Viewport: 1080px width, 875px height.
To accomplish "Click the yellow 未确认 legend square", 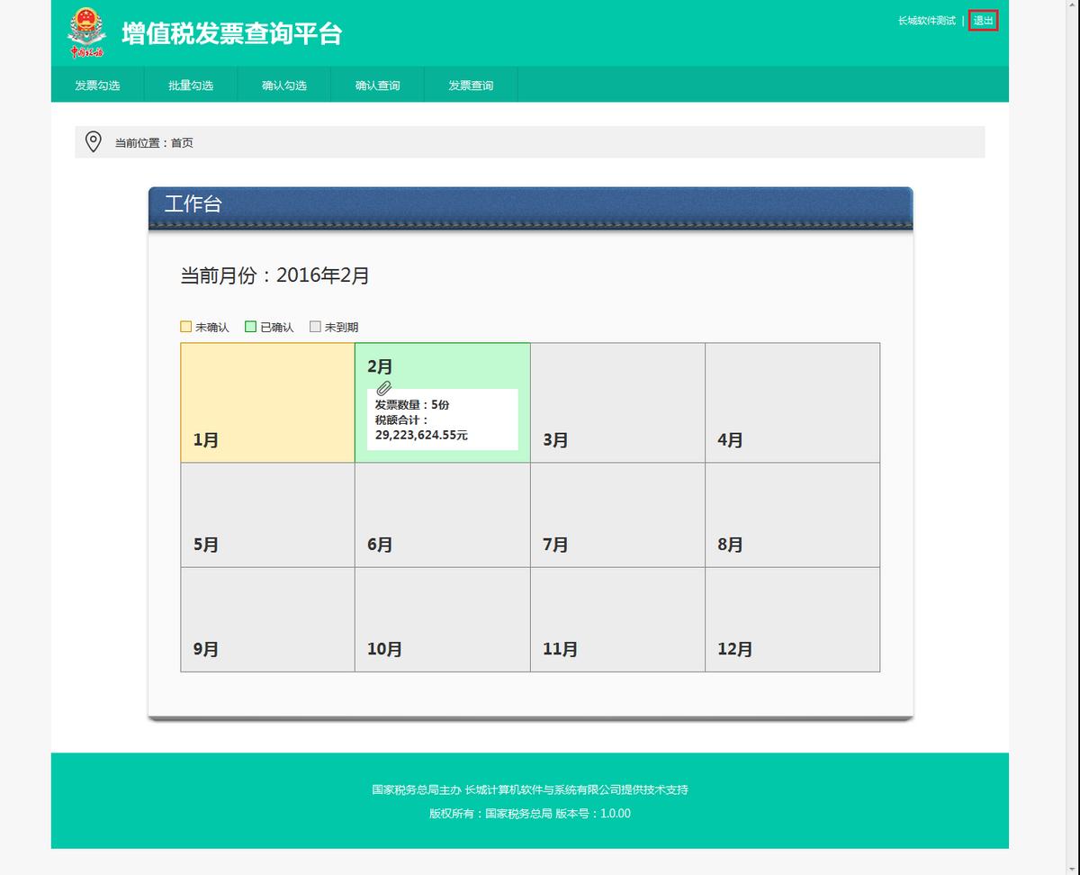I will click(x=185, y=326).
